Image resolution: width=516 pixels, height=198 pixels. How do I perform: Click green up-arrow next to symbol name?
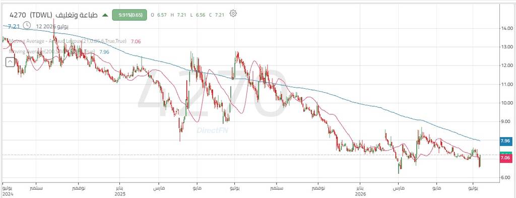(x=105, y=15)
